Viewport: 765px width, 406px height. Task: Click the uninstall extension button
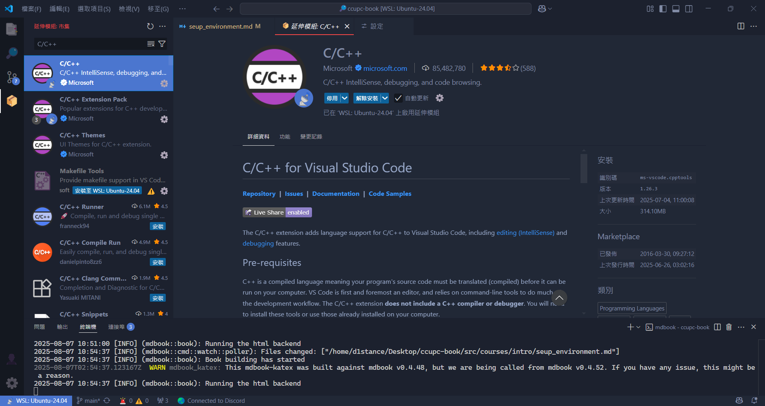point(367,98)
